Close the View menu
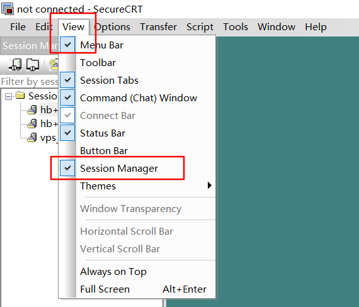The image size is (359, 307). 74,27
